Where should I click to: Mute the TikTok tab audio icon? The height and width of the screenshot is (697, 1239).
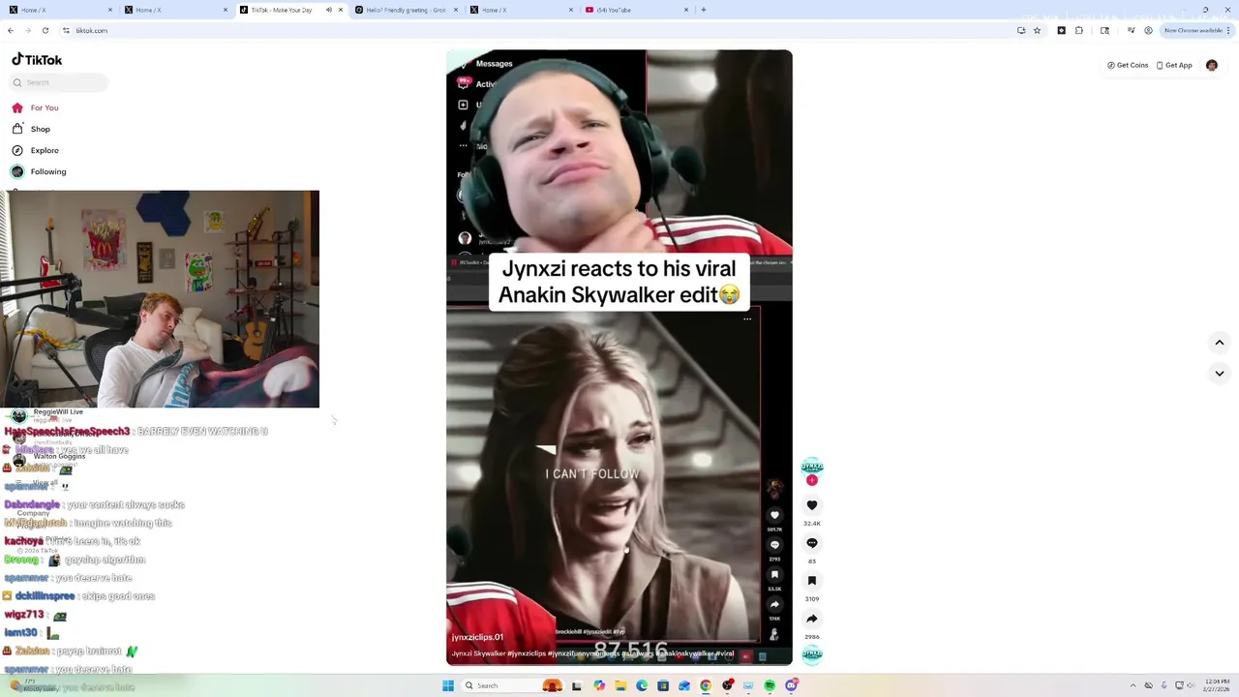click(328, 10)
